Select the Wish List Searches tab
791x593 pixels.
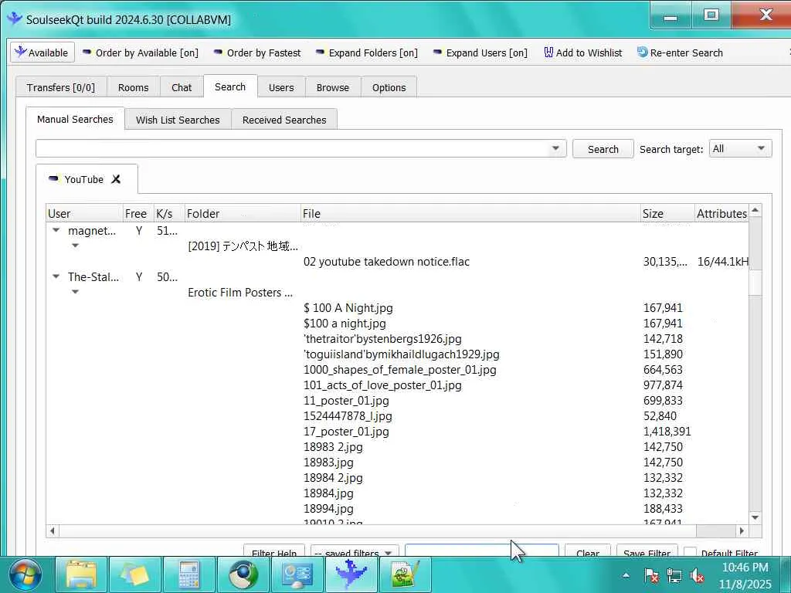(x=178, y=120)
